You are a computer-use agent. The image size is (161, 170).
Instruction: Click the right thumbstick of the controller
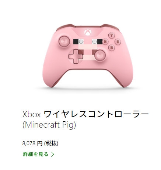click(x=100, y=55)
